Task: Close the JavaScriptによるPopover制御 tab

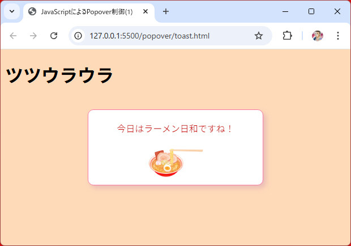Action: (x=145, y=12)
